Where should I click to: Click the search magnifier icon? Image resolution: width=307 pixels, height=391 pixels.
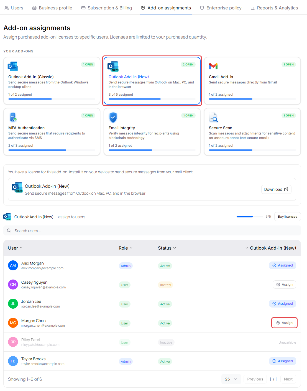9,230
